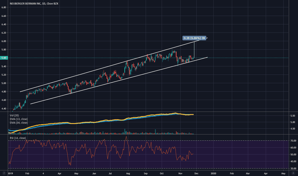This screenshot has height=176, width=298.
Task: Click the EMA pane 4.50 scale label
Action: coord(293,129)
